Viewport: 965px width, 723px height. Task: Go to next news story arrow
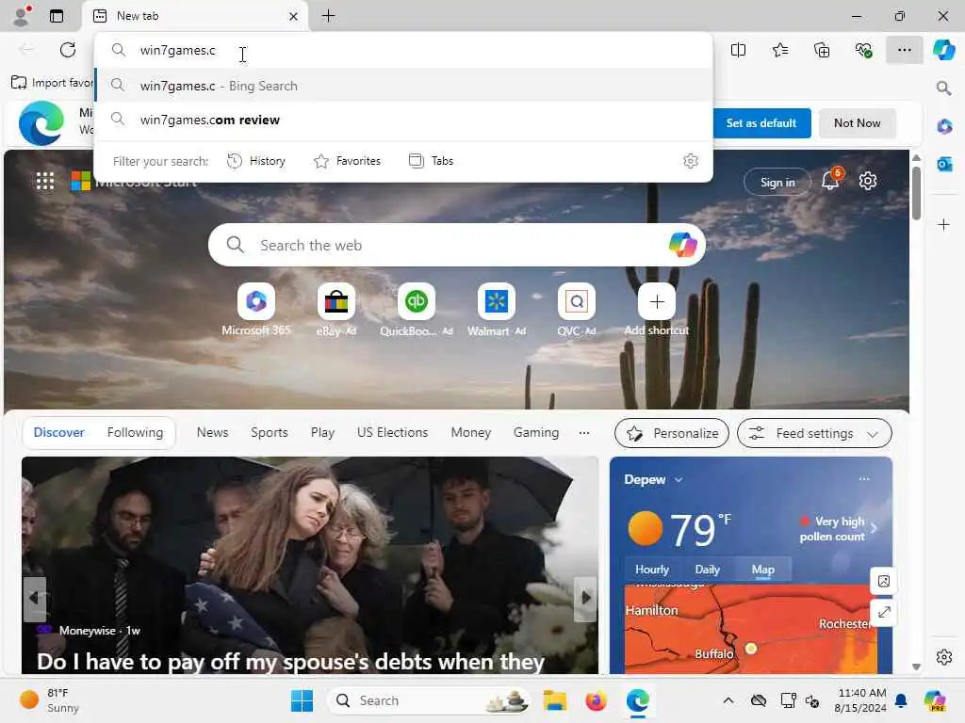(x=585, y=598)
